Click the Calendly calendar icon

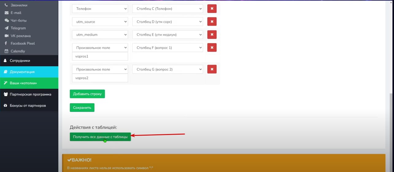6,51
